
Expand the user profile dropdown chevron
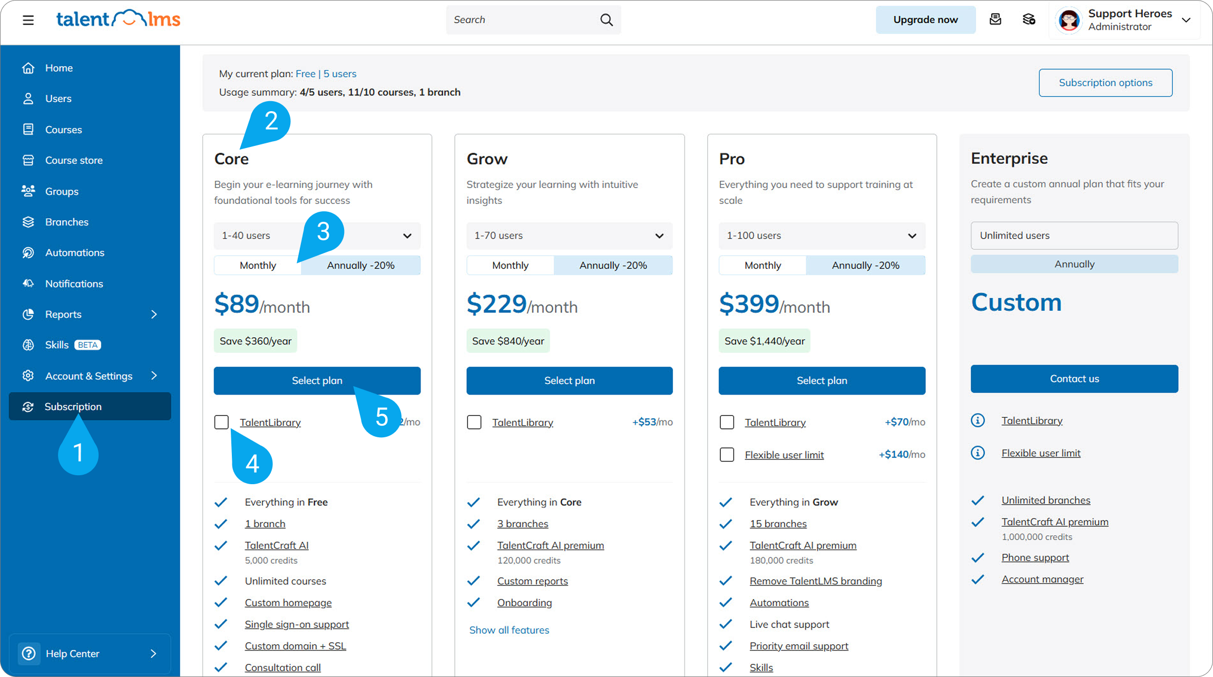coord(1186,20)
